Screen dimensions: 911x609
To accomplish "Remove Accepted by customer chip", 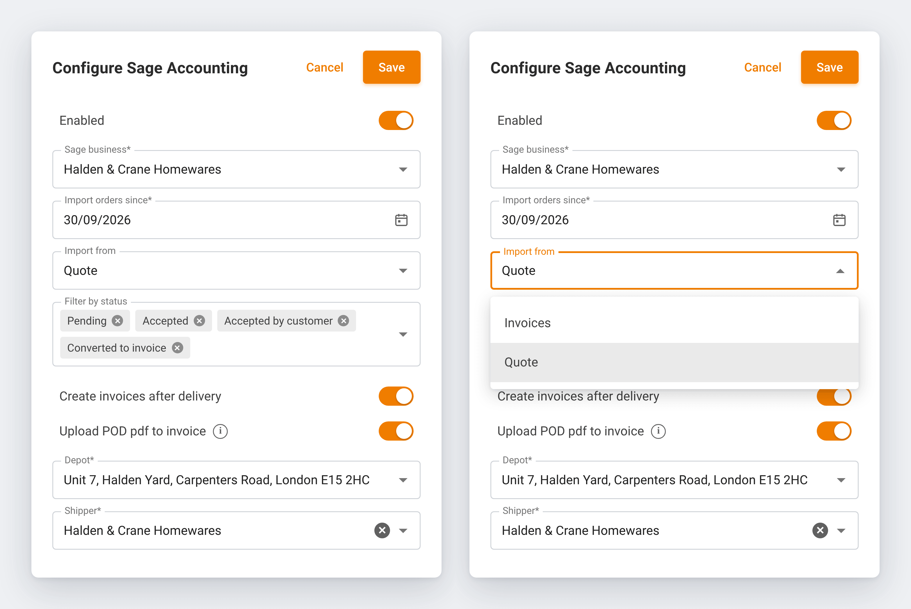I will pos(343,321).
